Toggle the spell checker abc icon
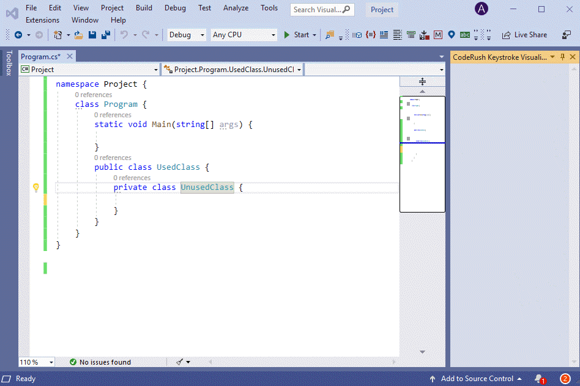Viewport: 580px width, 386px height. [464, 35]
